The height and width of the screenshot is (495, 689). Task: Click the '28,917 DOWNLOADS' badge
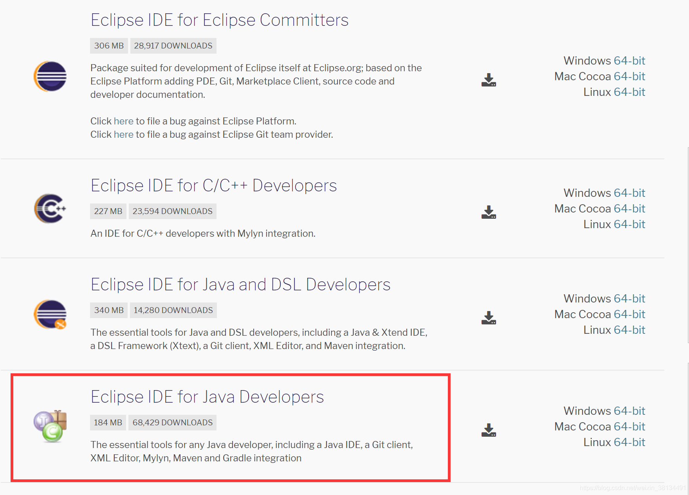tap(173, 46)
